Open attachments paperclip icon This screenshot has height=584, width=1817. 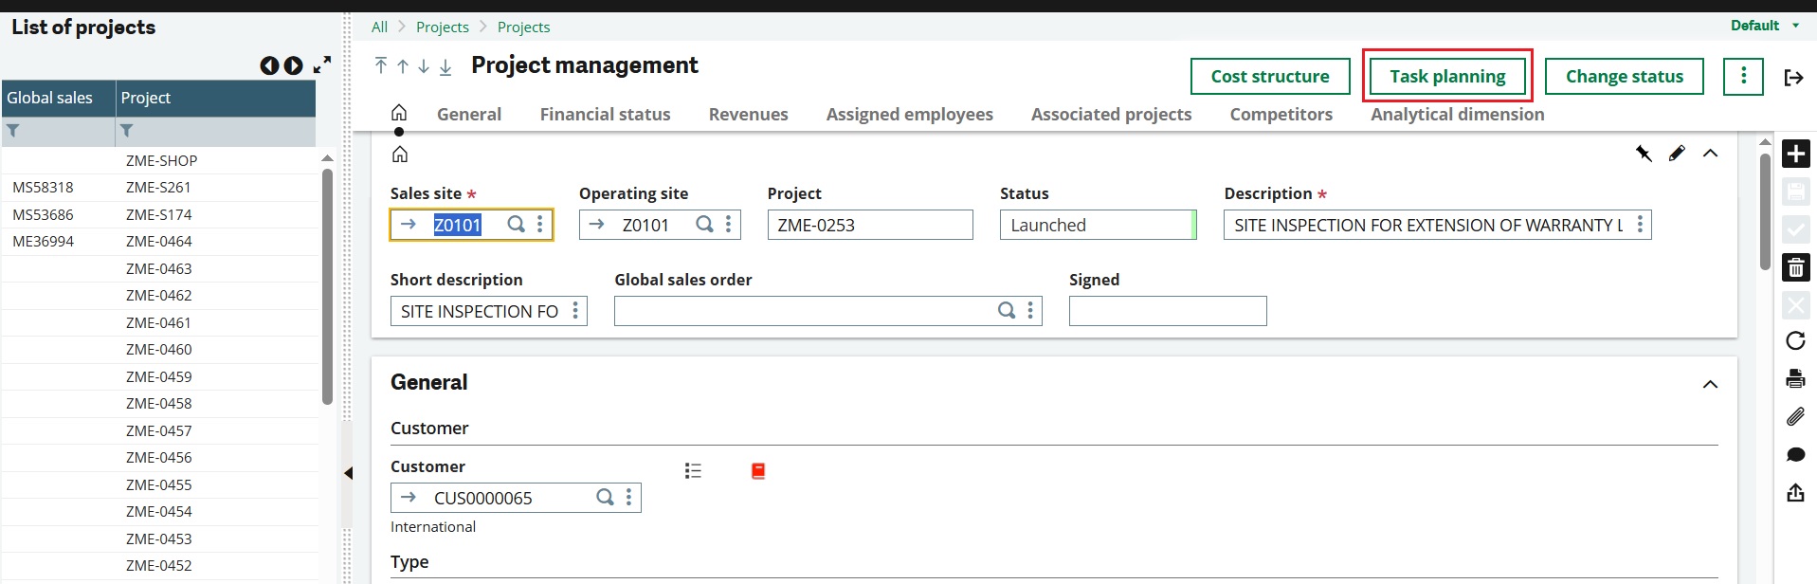coord(1795,416)
